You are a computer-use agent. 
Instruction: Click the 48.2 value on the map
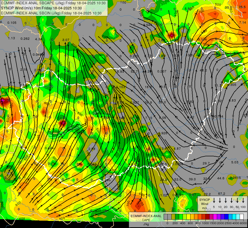(203, 70)
